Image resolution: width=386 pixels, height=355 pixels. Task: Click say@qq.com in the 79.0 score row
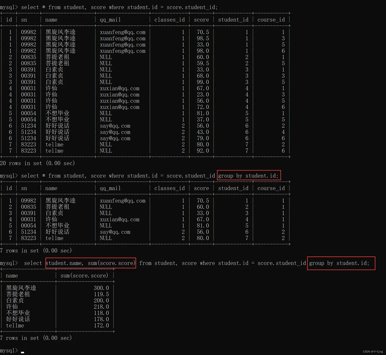click(x=115, y=138)
